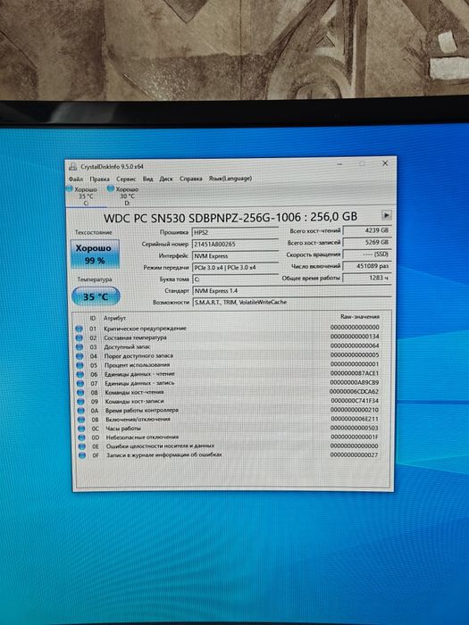Select row text Составная температура
The width and height of the screenshot is (469, 625).
click(135, 337)
